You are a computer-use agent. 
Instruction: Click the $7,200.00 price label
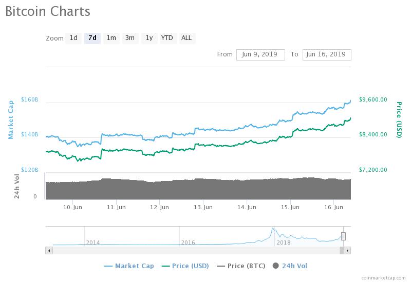pyautogui.click(x=373, y=170)
